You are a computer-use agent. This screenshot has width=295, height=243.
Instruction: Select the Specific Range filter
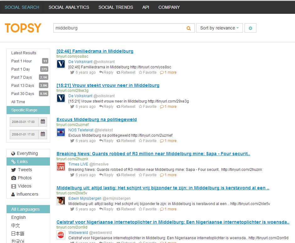click(x=28, y=110)
